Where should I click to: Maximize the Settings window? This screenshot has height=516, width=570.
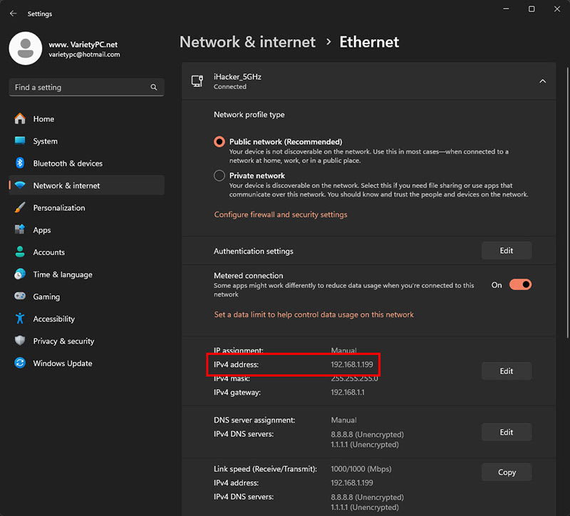532,9
